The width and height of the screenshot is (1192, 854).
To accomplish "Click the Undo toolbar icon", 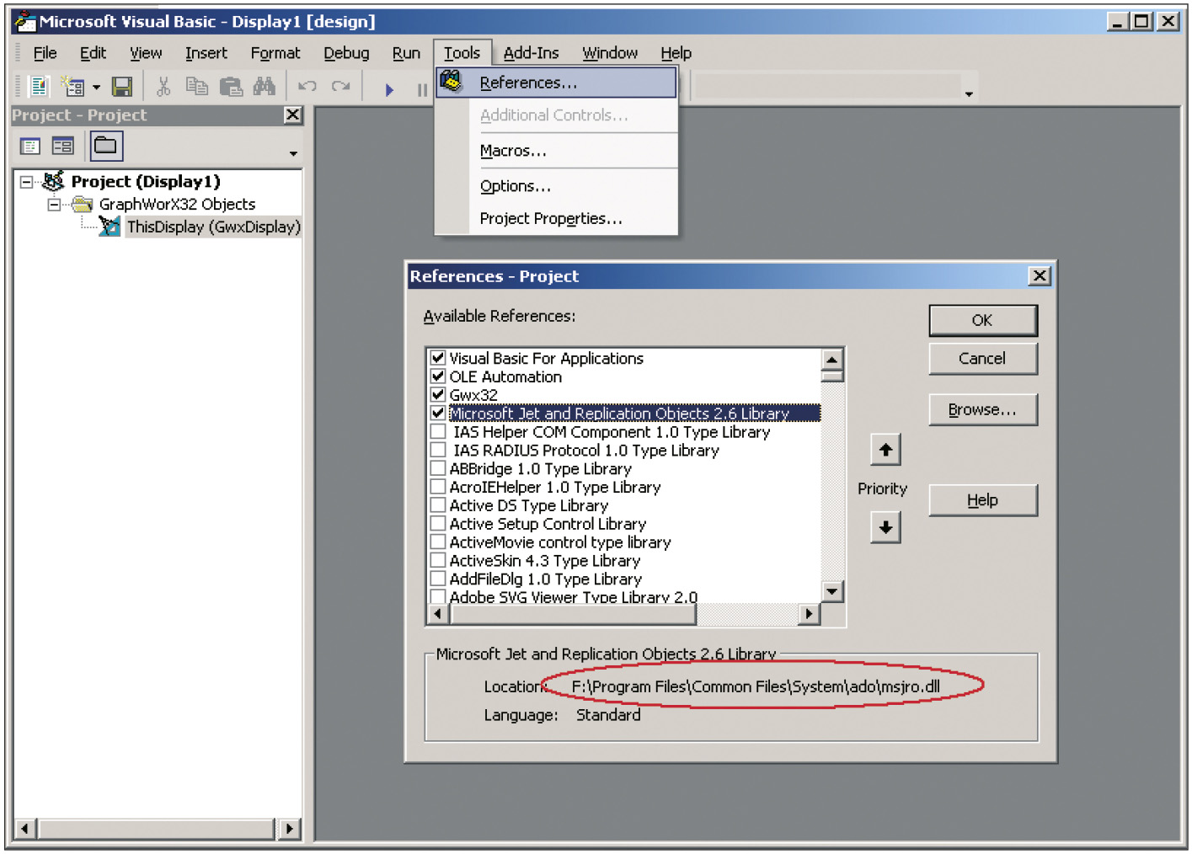I will click(x=307, y=86).
